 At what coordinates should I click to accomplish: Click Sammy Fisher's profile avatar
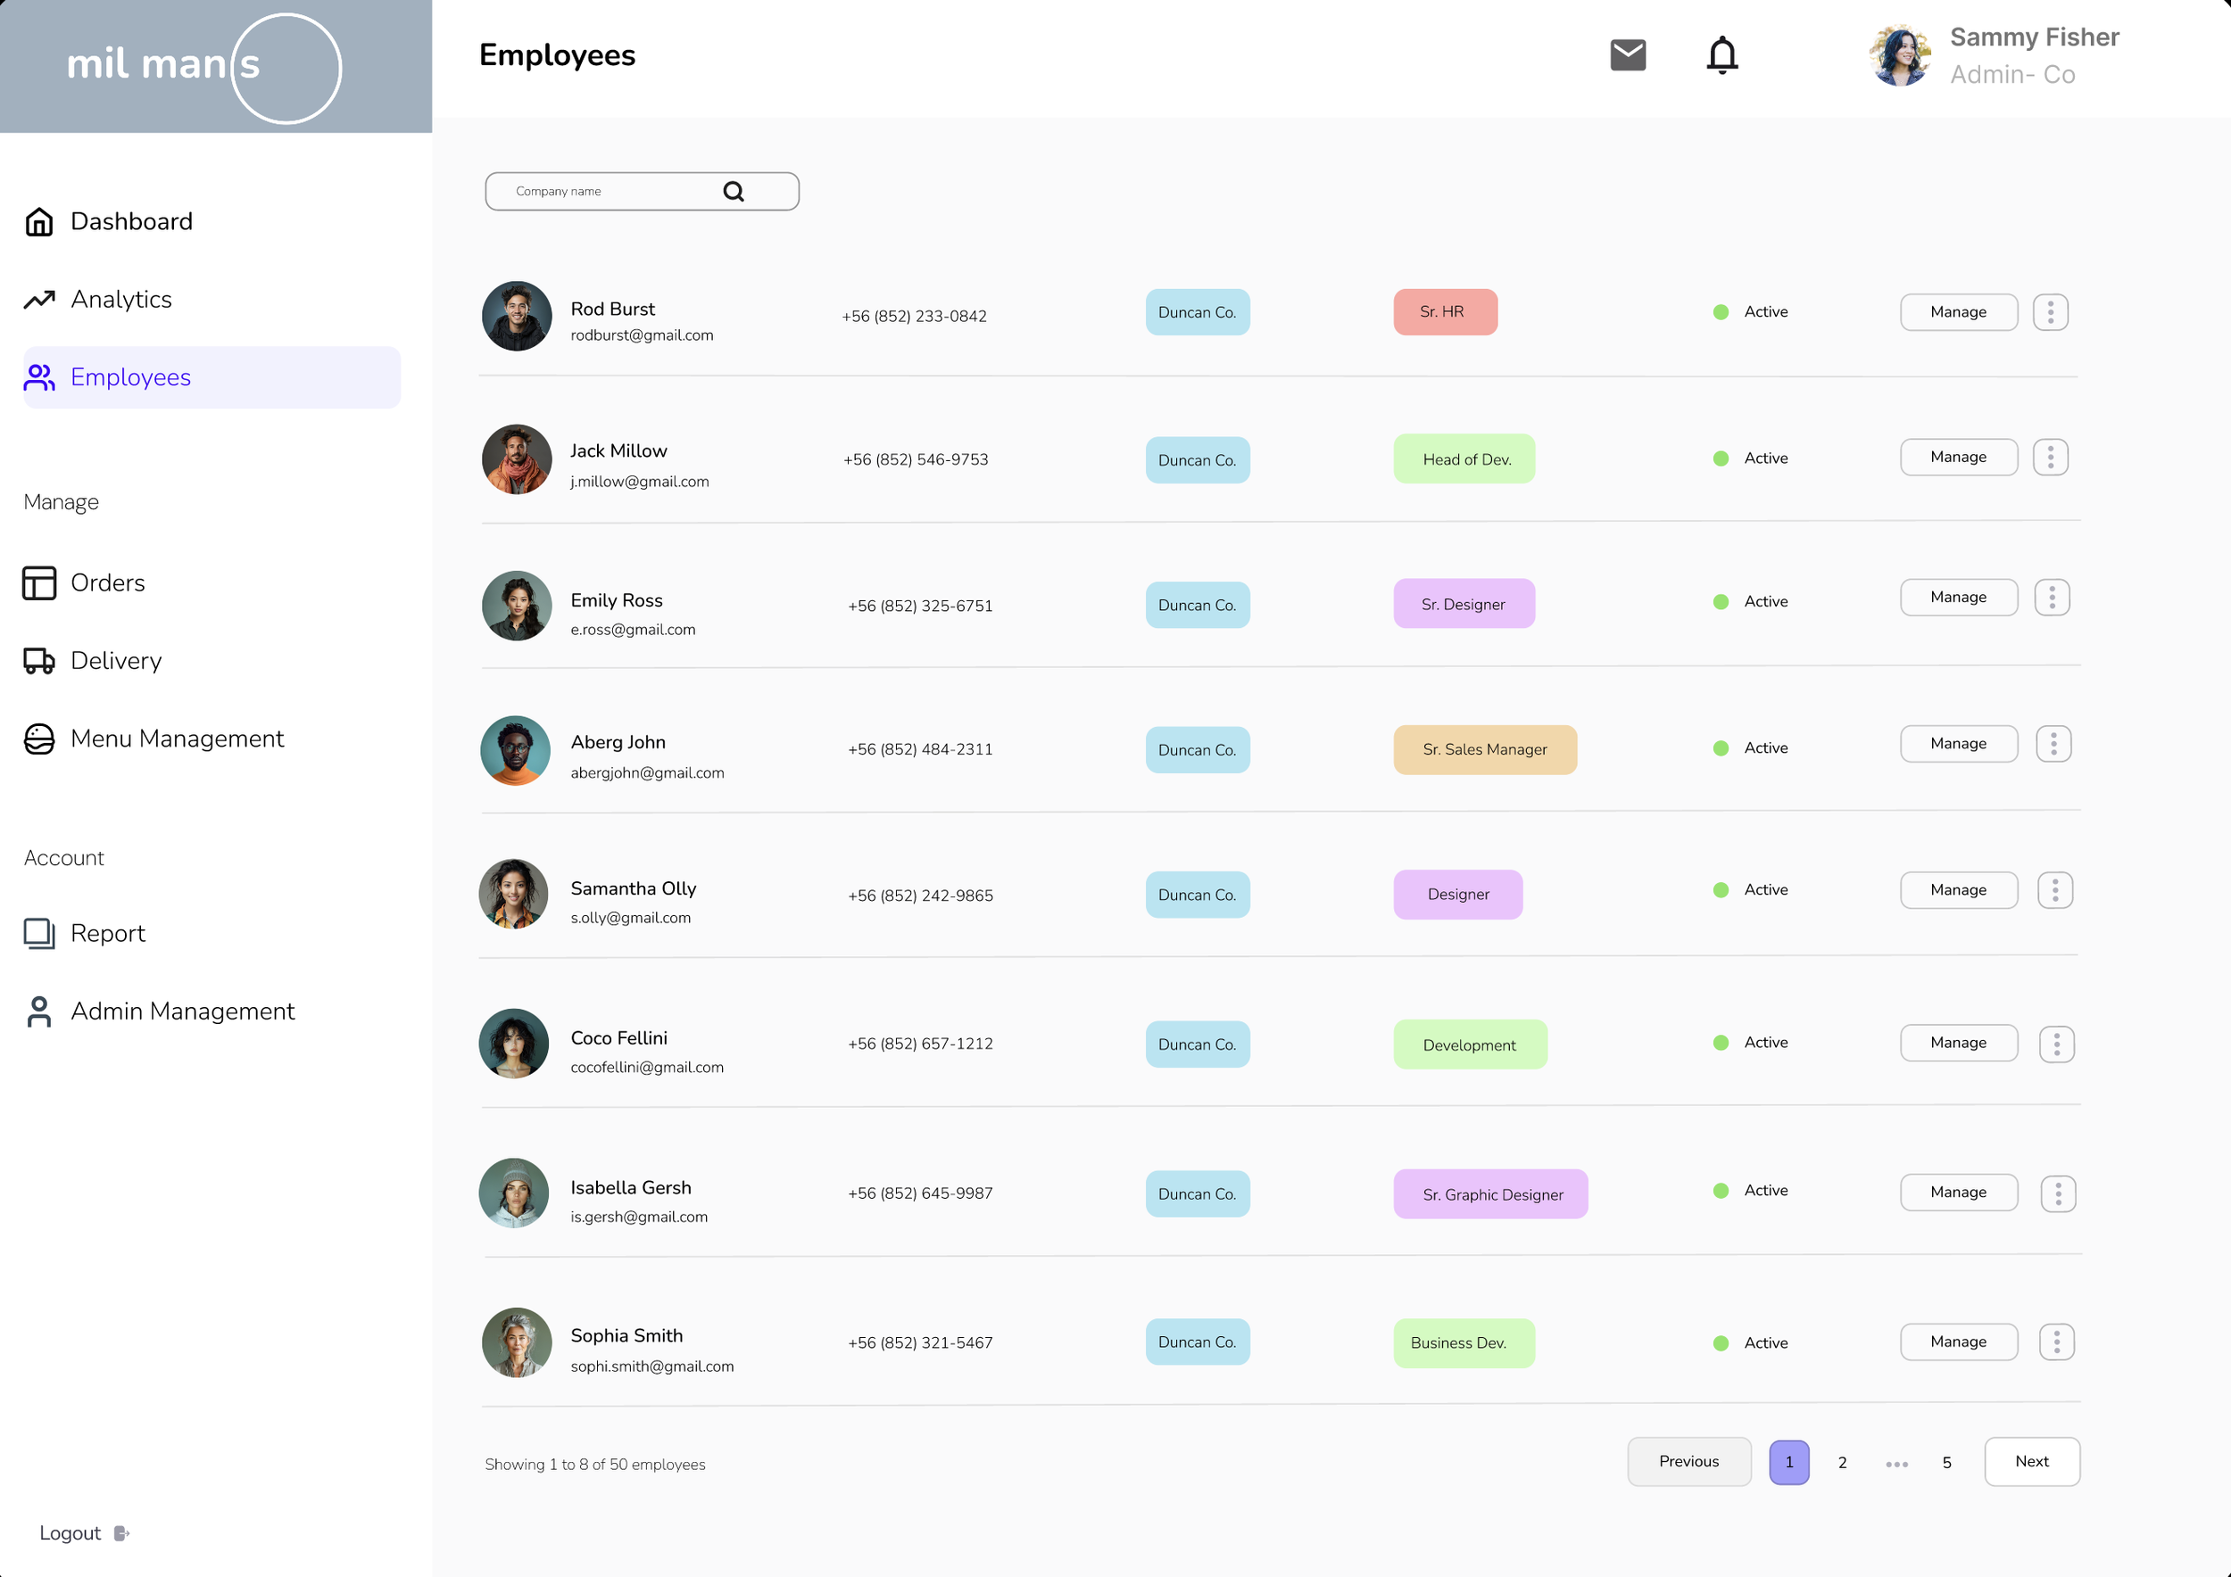[1900, 55]
